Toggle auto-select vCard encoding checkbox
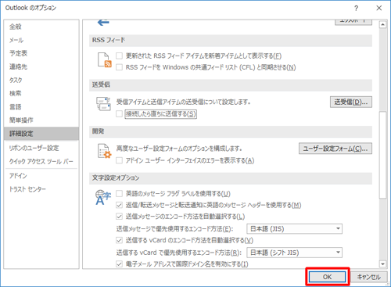This screenshot has height=287, width=391. point(119,240)
